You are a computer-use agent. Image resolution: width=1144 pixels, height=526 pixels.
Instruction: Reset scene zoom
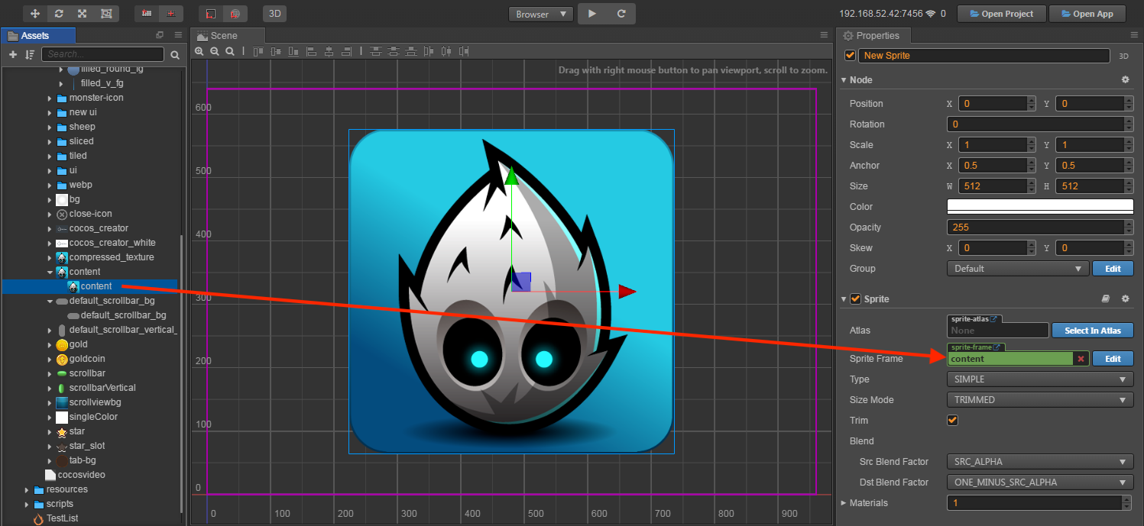(x=229, y=51)
